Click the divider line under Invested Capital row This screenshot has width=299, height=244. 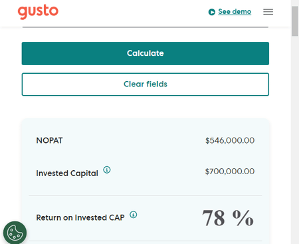tap(146, 195)
